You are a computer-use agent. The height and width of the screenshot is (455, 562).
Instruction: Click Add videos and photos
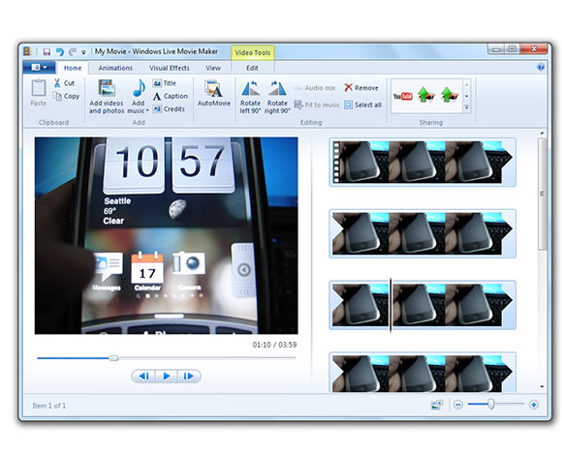(x=107, y=97)
